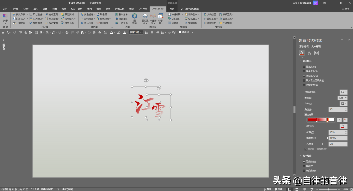Open the 类型 gradient type dropdown
Viewport: 353px width, 191px height.
[x=342, y=98]
